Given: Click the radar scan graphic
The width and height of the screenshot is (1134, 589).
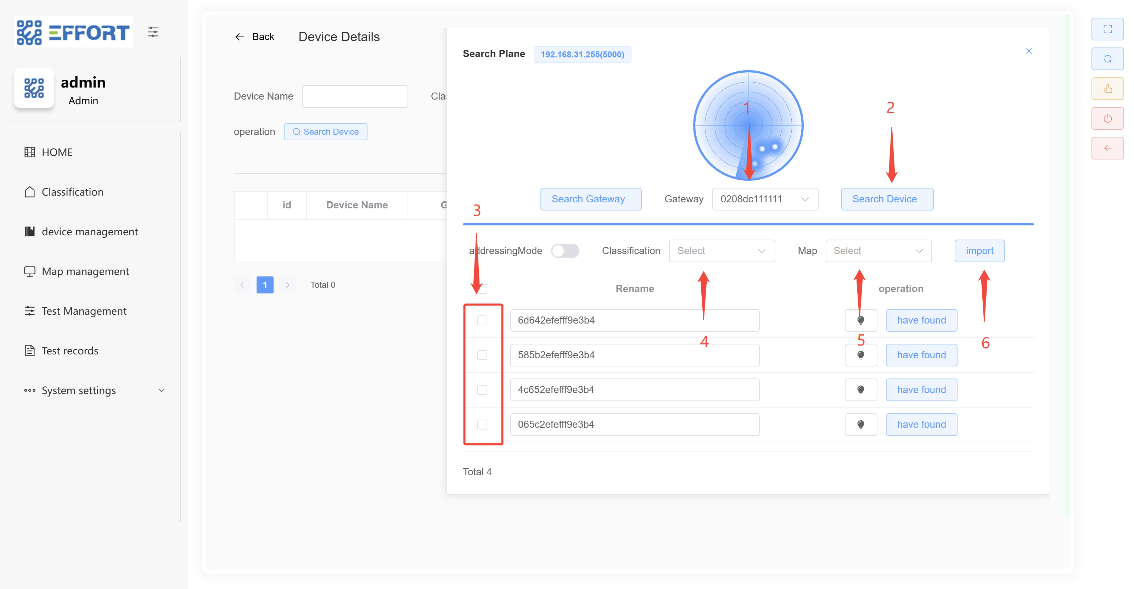Looking at the screenshot, I should pyautogui.click(x=748, y=125).
